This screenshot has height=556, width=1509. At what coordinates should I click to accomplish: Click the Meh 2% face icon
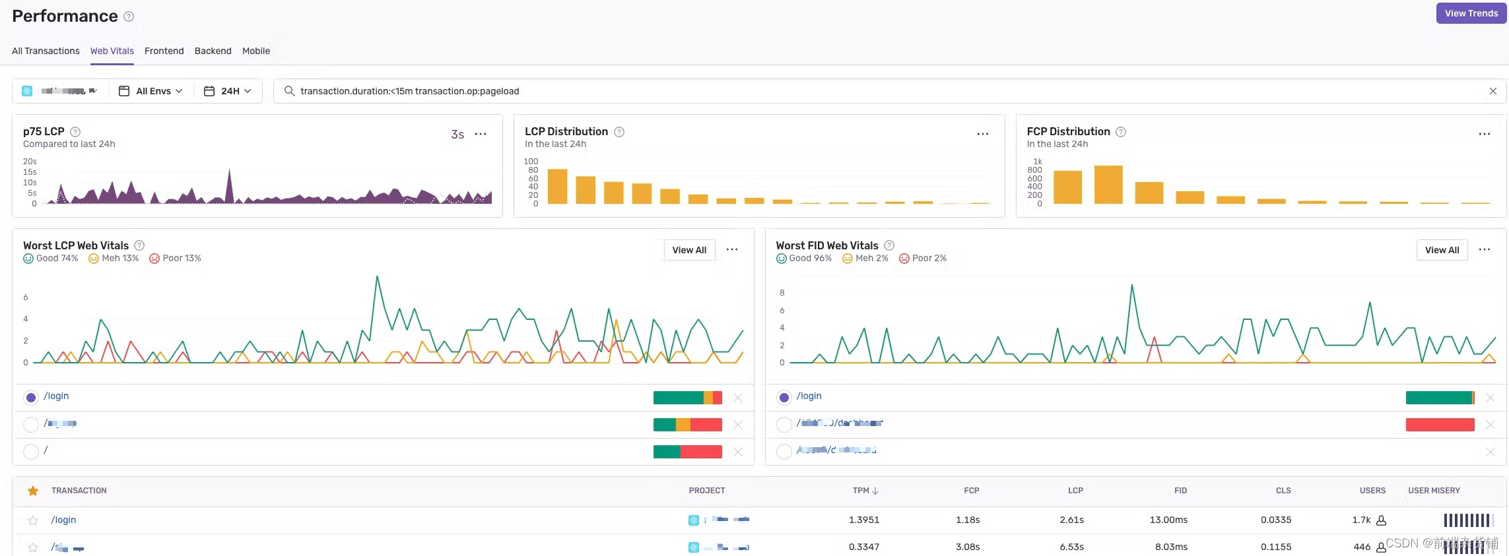(848, 259)
